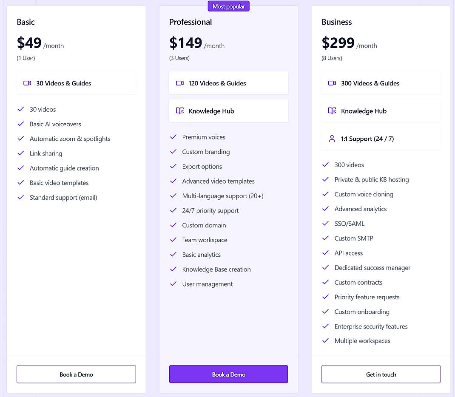Click Book a Demo under the Professional plan
455x397 pixels.
228,374
